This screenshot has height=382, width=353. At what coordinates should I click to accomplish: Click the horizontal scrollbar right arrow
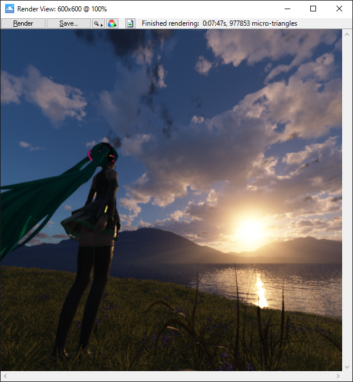338,376
